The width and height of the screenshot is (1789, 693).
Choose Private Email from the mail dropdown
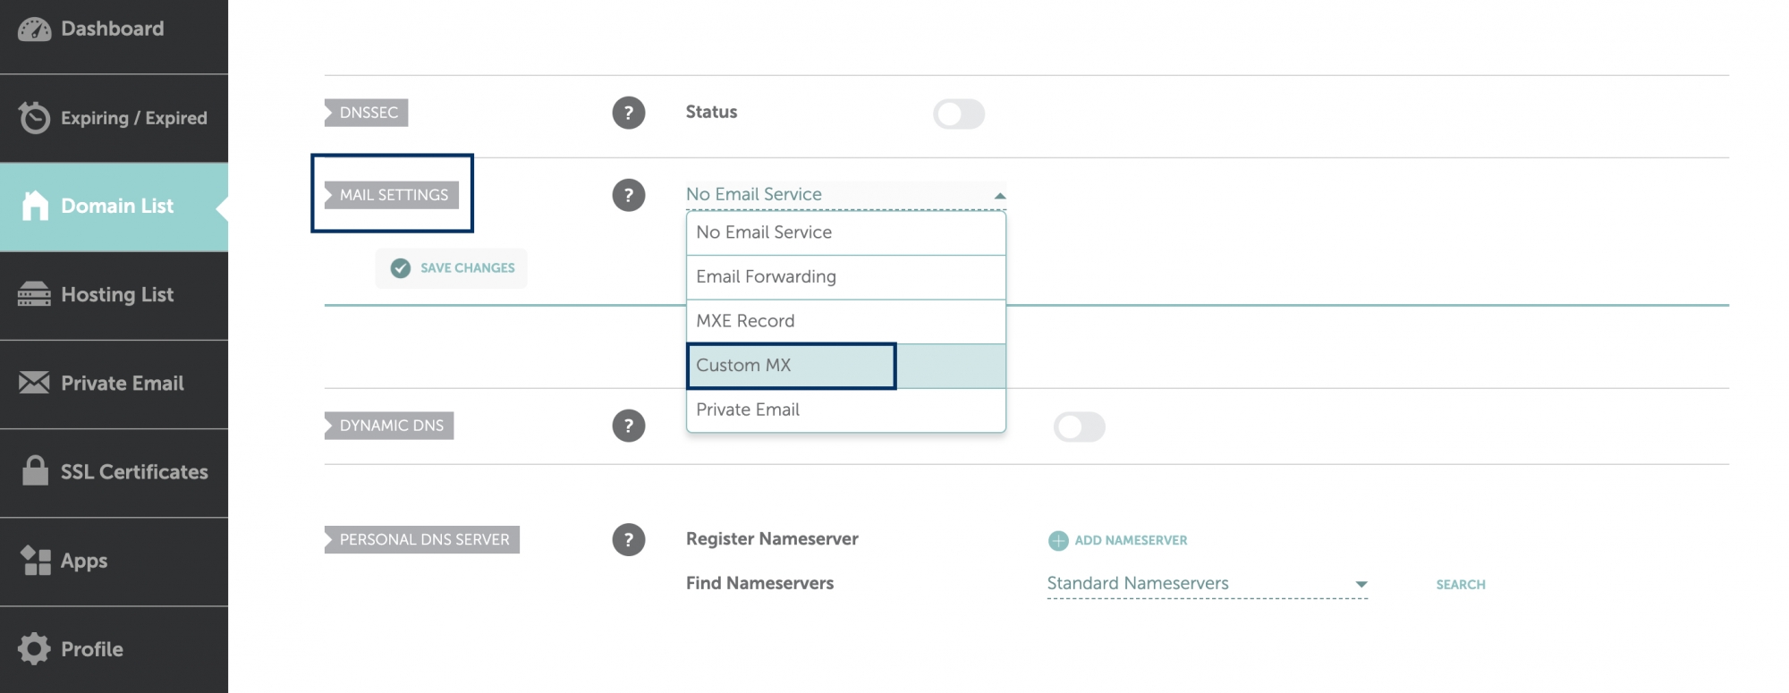point(748,410)
